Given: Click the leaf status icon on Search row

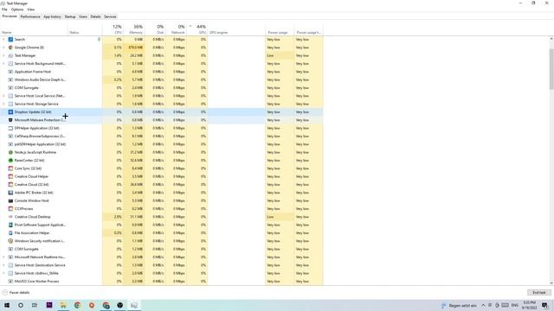Looking at the screenshot, I should tap(99, 40).
